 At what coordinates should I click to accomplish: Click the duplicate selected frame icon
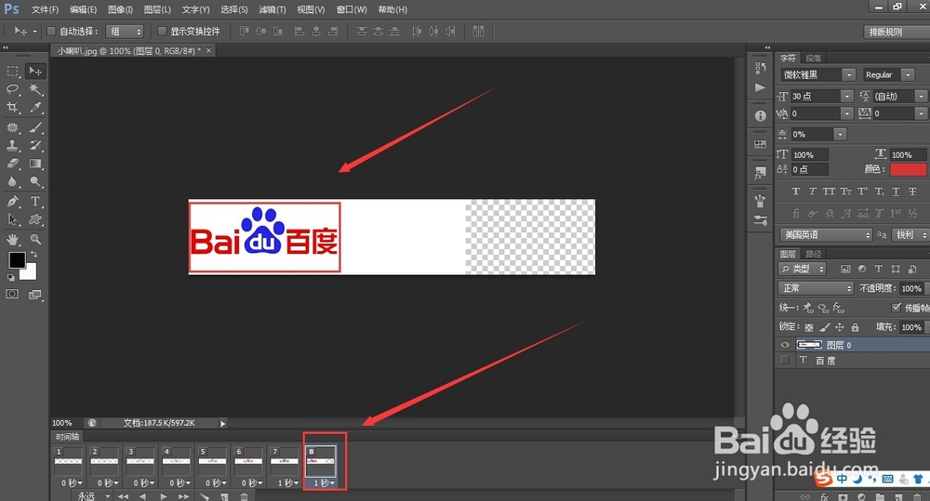[224, 496]
